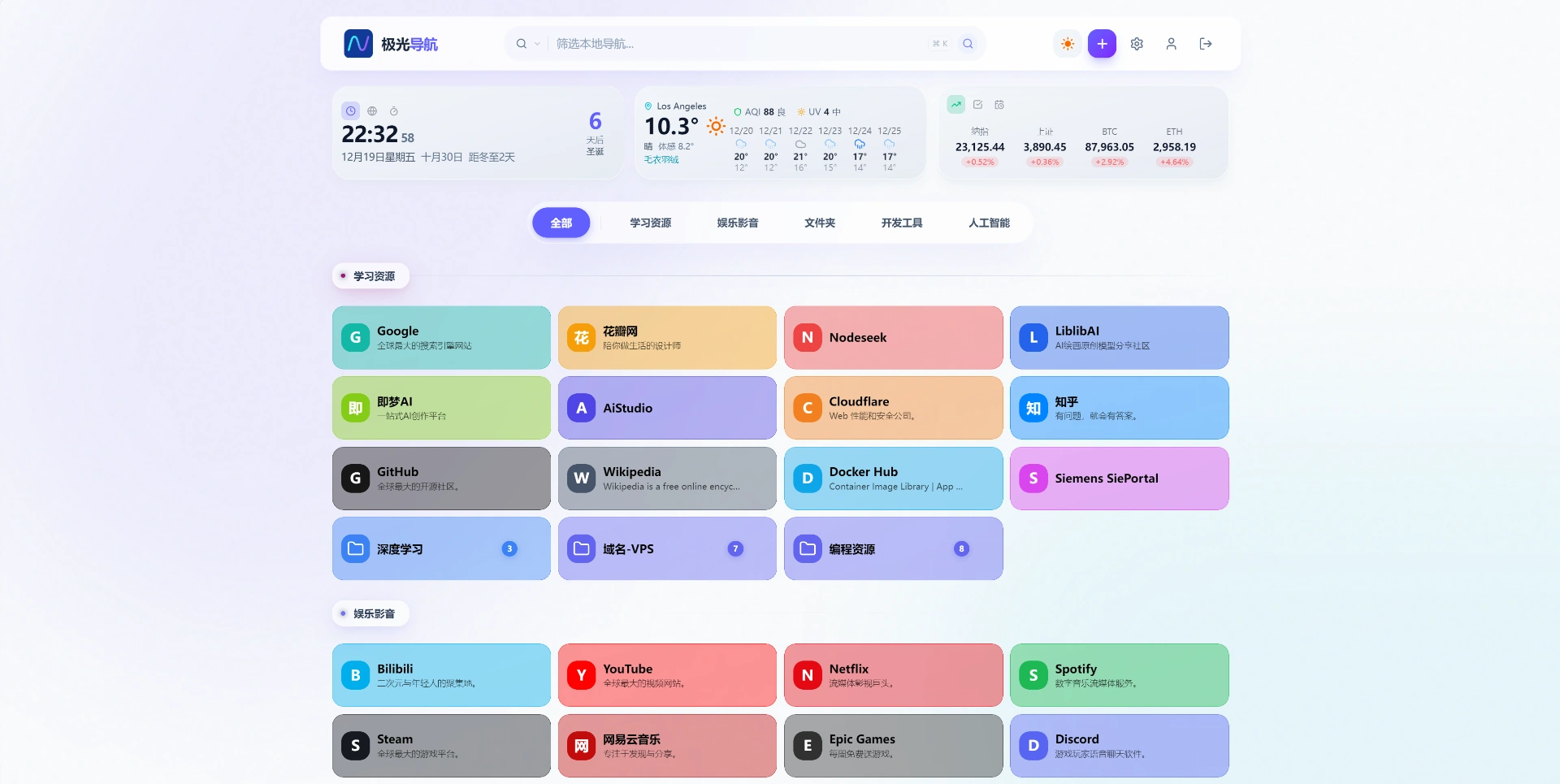Click the 知乎 blue icon
Viewport: 1560px width, 784px height.
[x=1033, y=408]
